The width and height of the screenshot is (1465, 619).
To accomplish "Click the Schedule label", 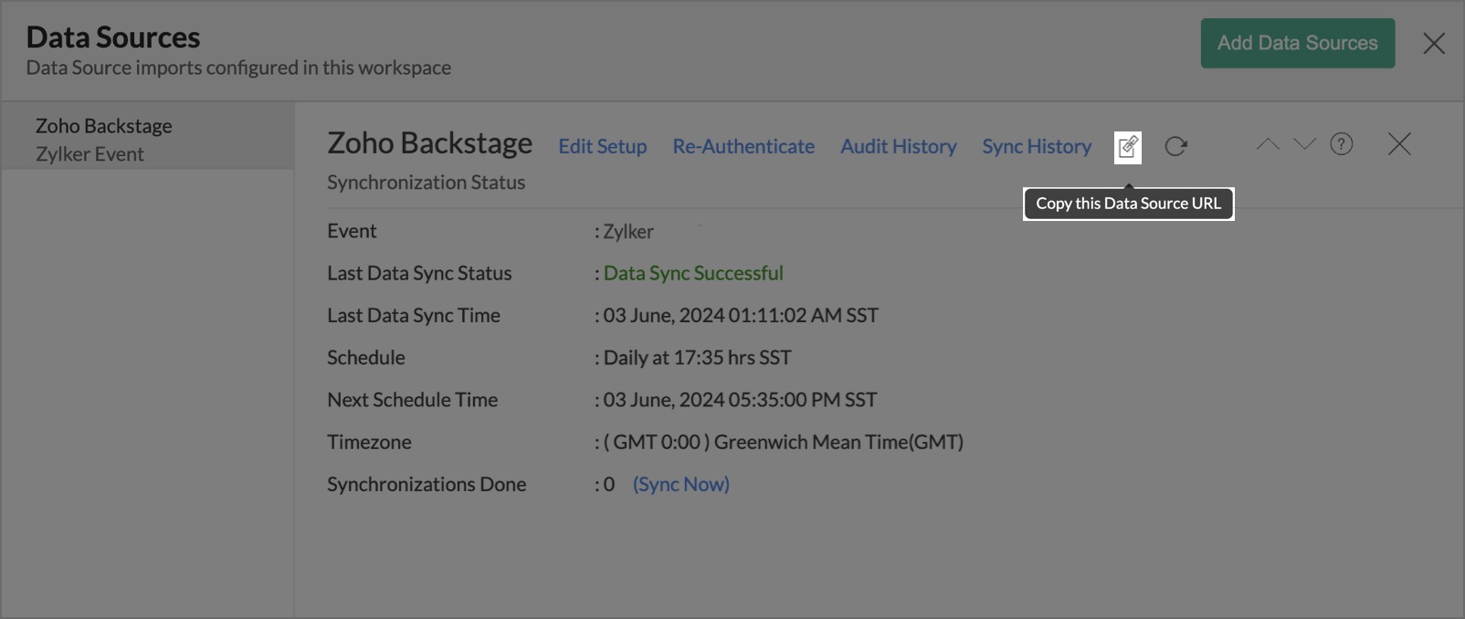I will tap(366, 357).
